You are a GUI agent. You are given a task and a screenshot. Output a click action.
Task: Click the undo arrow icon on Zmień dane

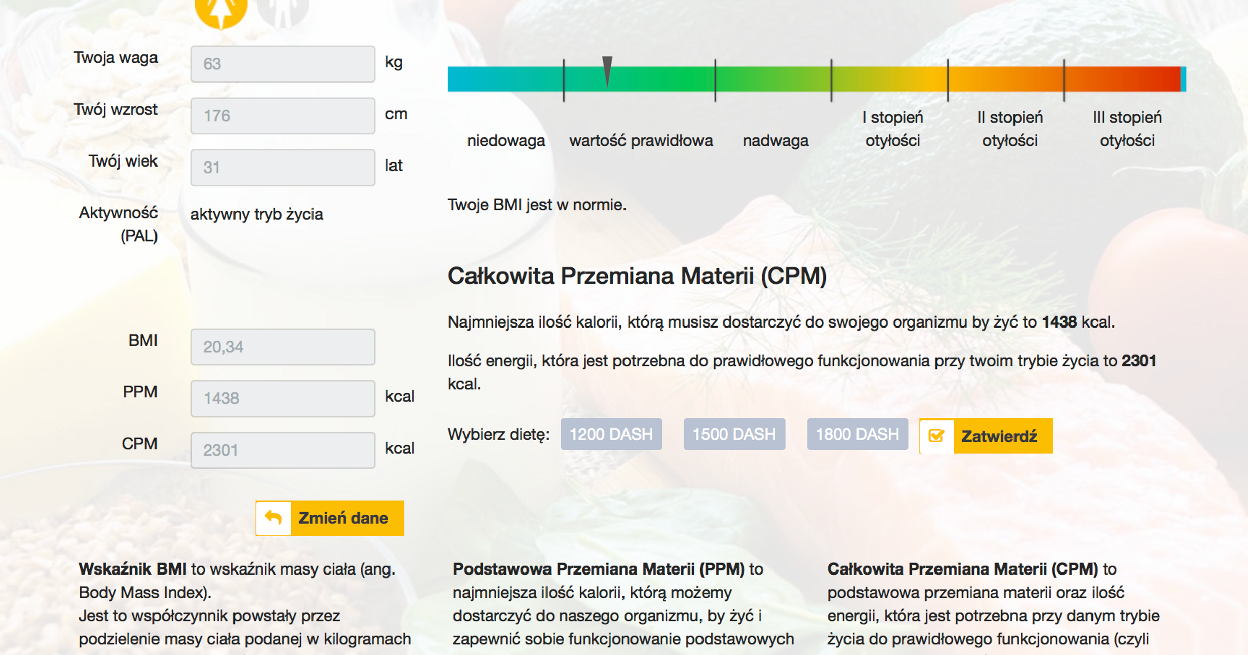(273, 518)
